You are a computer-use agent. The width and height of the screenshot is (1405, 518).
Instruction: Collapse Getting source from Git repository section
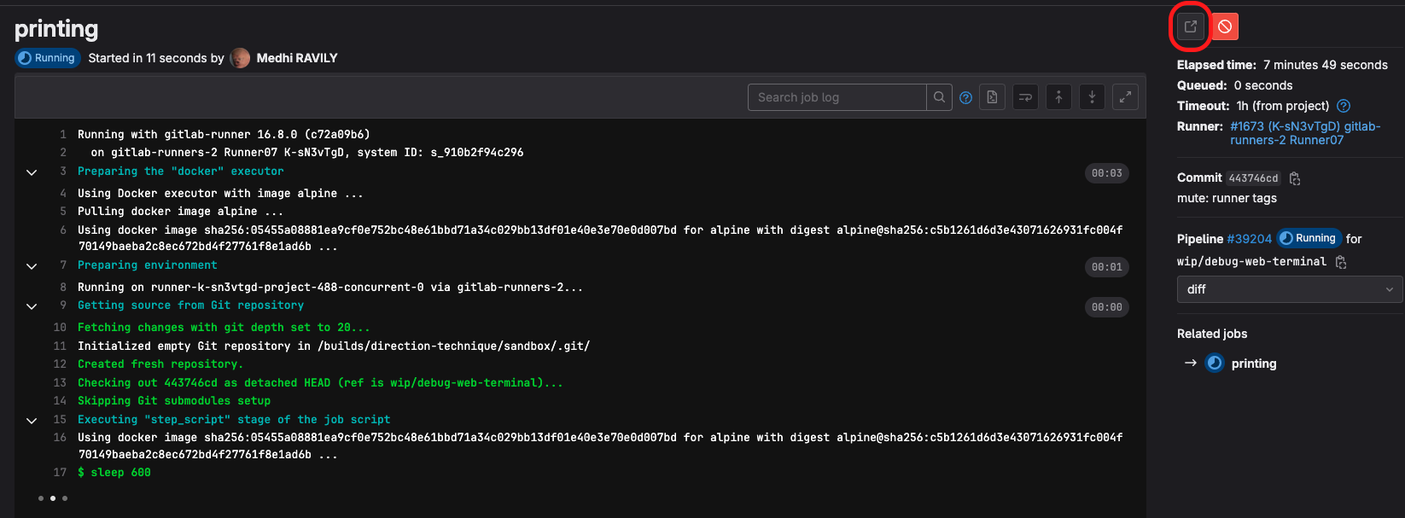(x=32, y=306)
